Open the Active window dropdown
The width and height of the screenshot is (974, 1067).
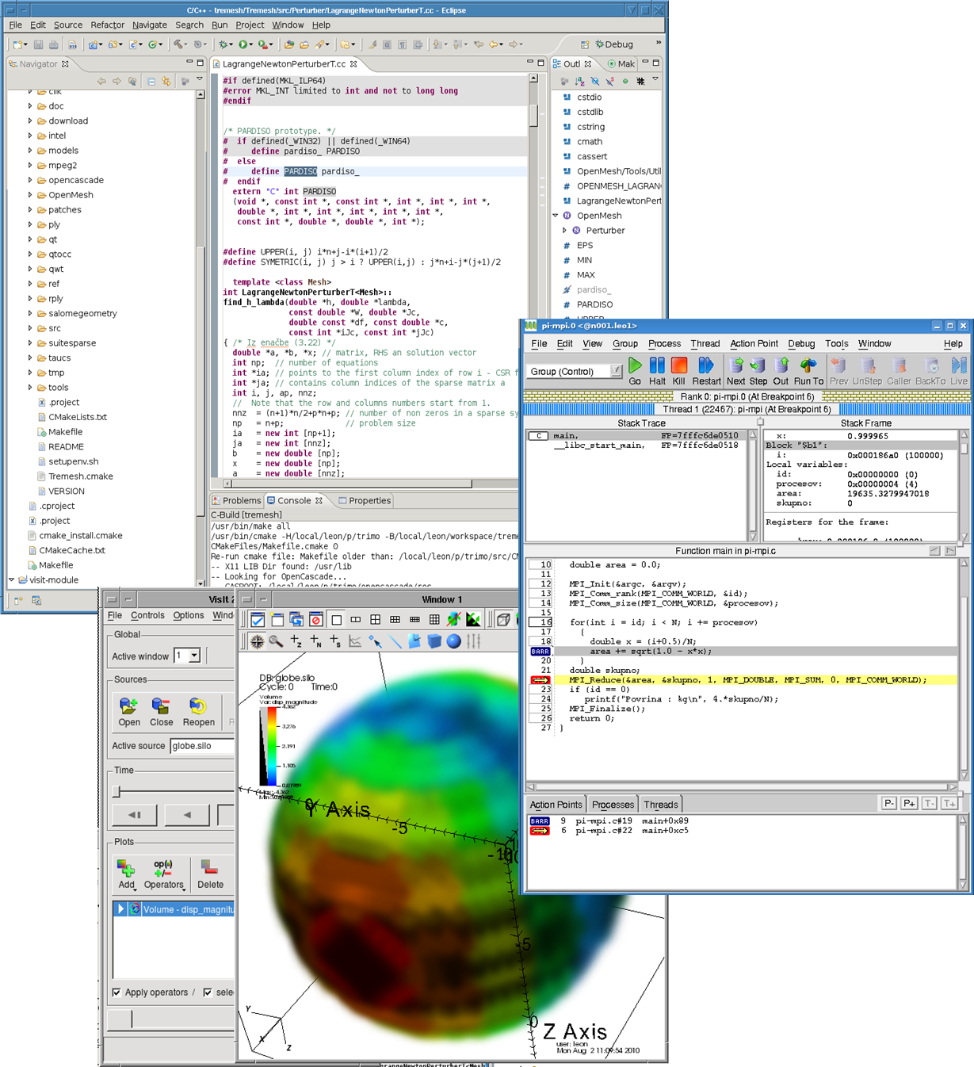(x=194, y=656)
